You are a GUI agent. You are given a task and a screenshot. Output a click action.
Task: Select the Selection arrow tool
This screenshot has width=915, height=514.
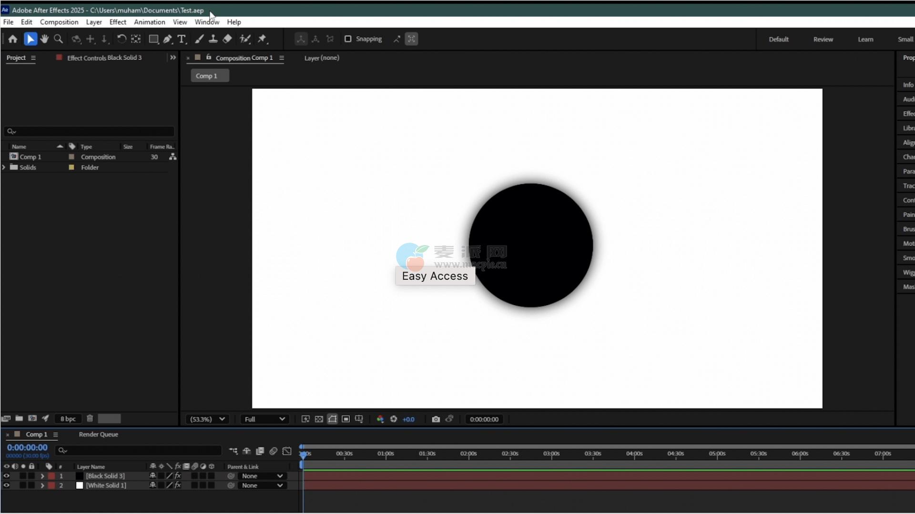click(x=30, y=39)
